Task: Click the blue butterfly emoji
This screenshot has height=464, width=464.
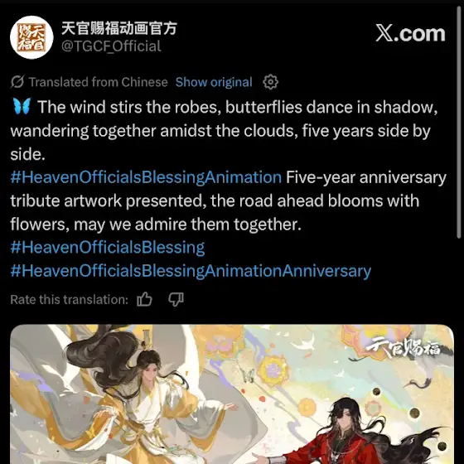Action: tap(22, 106)
